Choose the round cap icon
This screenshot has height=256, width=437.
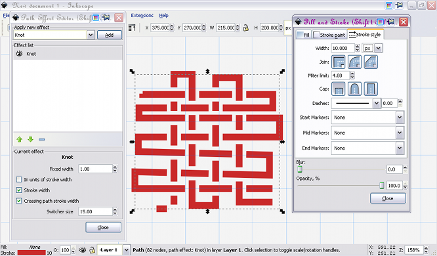click(x=354, y=89)
